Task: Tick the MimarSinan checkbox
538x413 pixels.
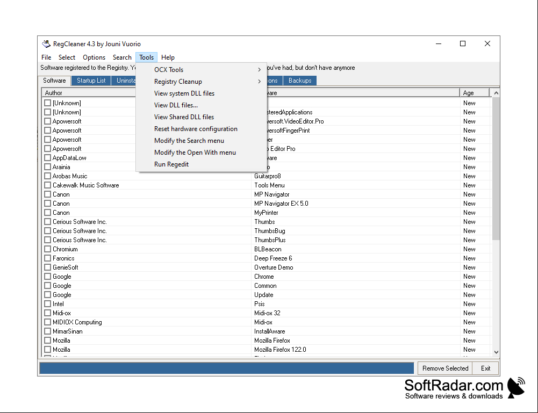Action: click(x=48, y=331)
